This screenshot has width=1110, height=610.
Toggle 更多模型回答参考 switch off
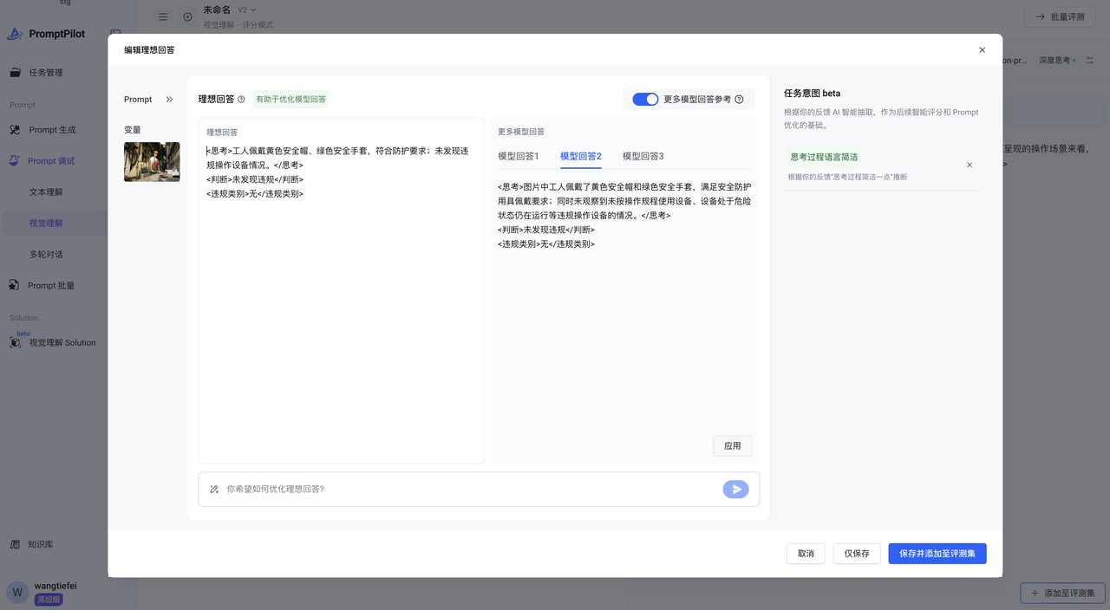click(645, 100)
